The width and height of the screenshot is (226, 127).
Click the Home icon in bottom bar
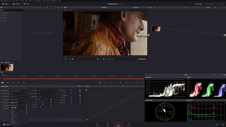[x=217, y=125]
